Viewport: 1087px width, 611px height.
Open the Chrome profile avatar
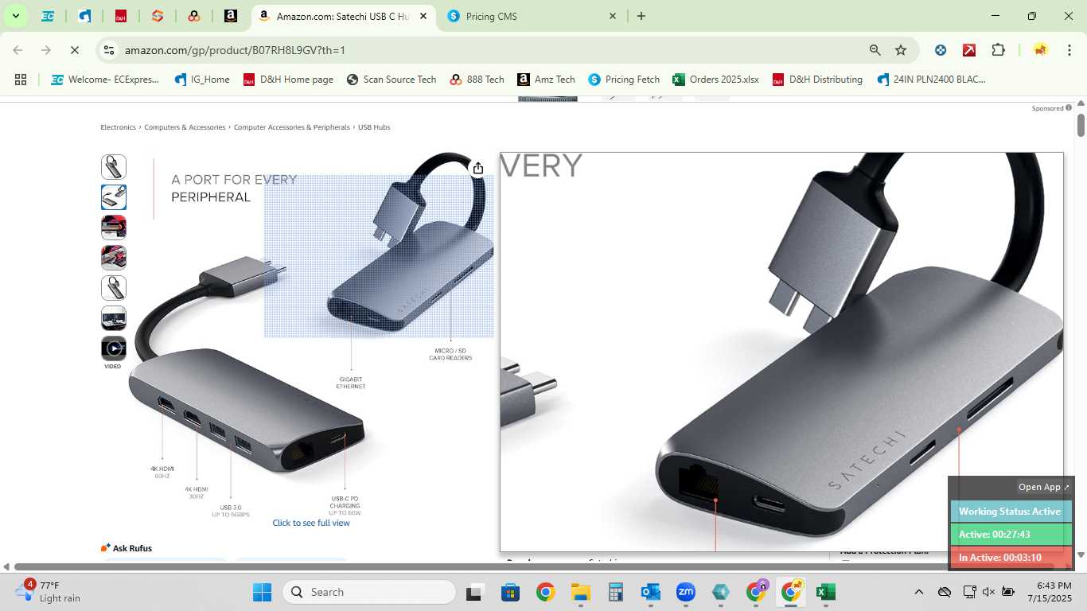point(1040,50)
